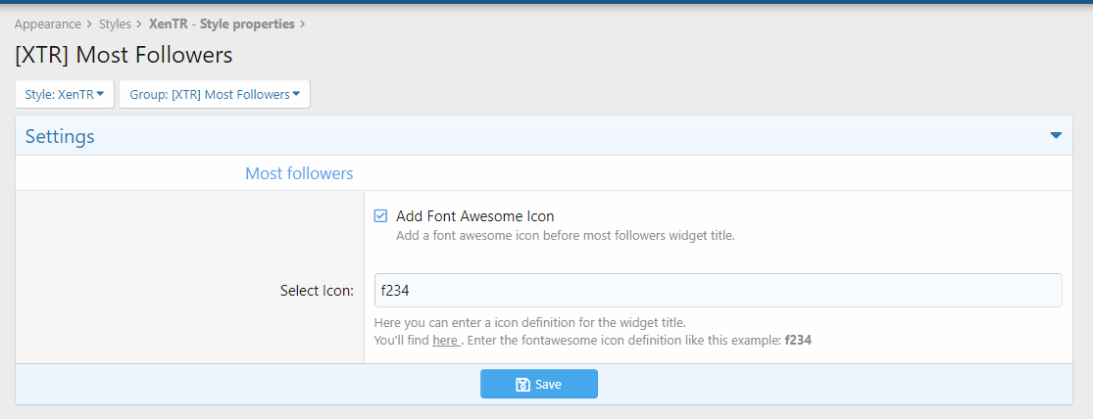
Task: Click the floppy disk icon on Save
Action: (x=522, y=385)
